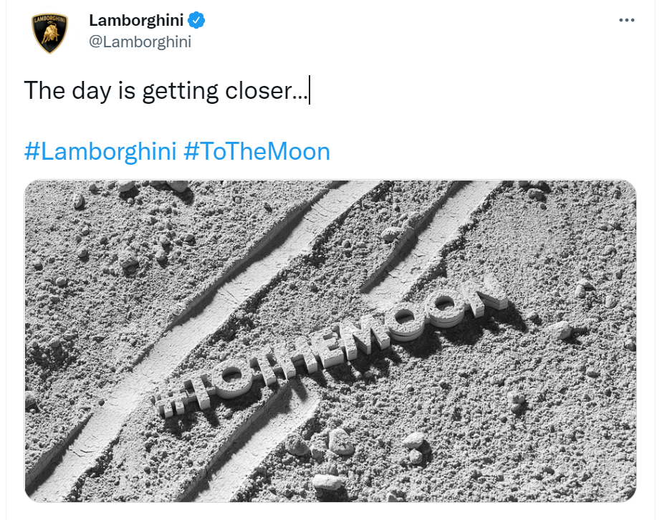Screen dimensions: 662x520
Task: Click the blue verified checkmark badge
Action: pyautogui.click(x=197, y=20)
